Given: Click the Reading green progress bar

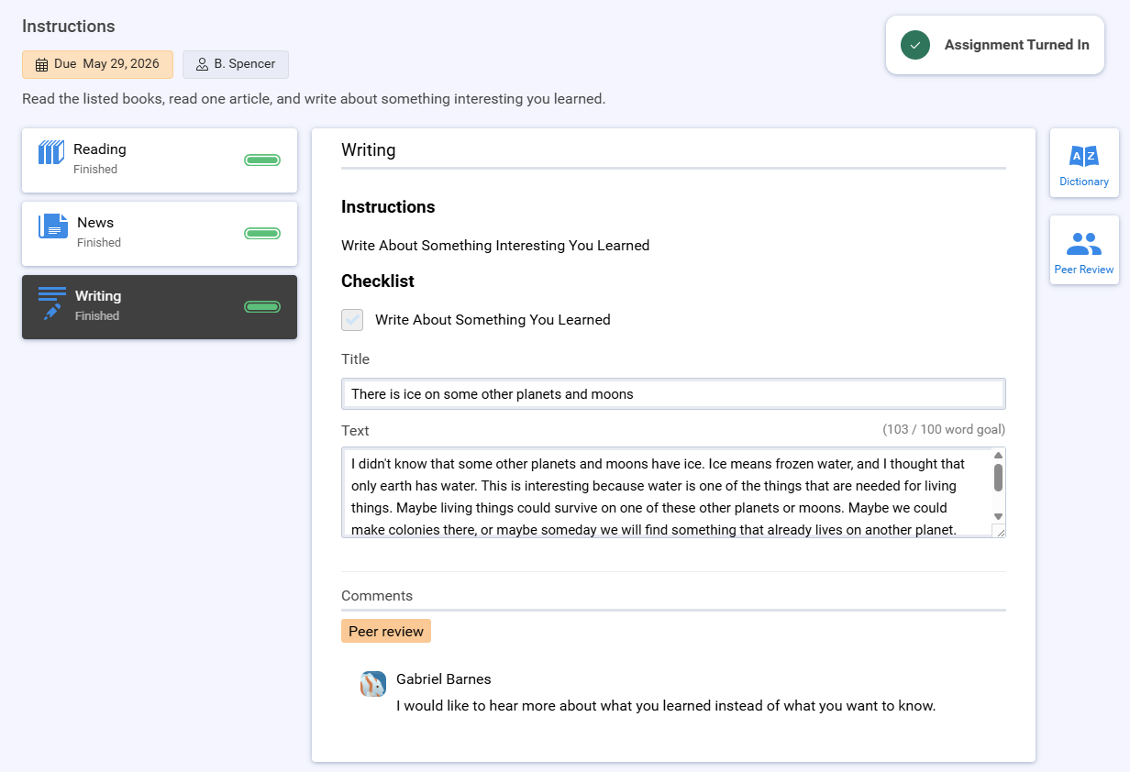Looking at the screenshot, I should [262, 160].
